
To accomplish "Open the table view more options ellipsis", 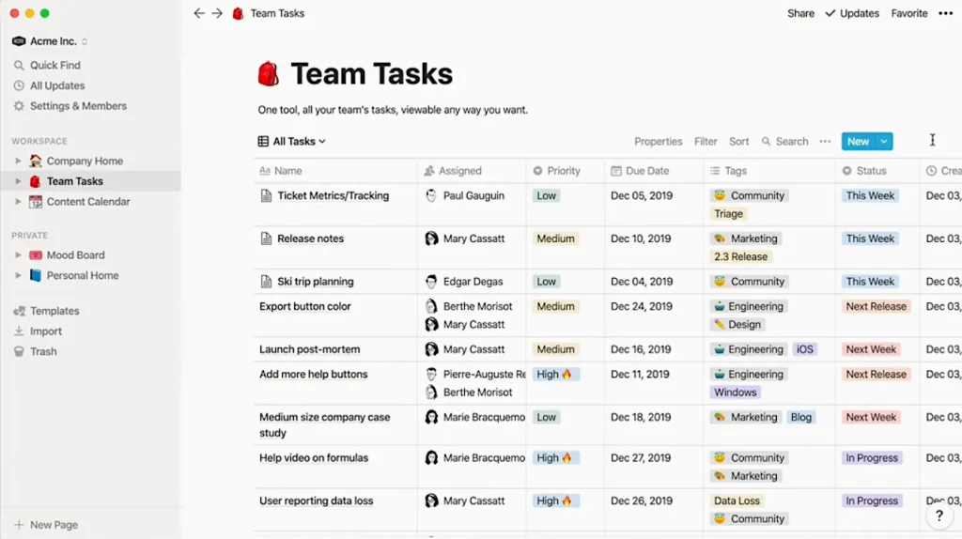I will pos(825,142).
